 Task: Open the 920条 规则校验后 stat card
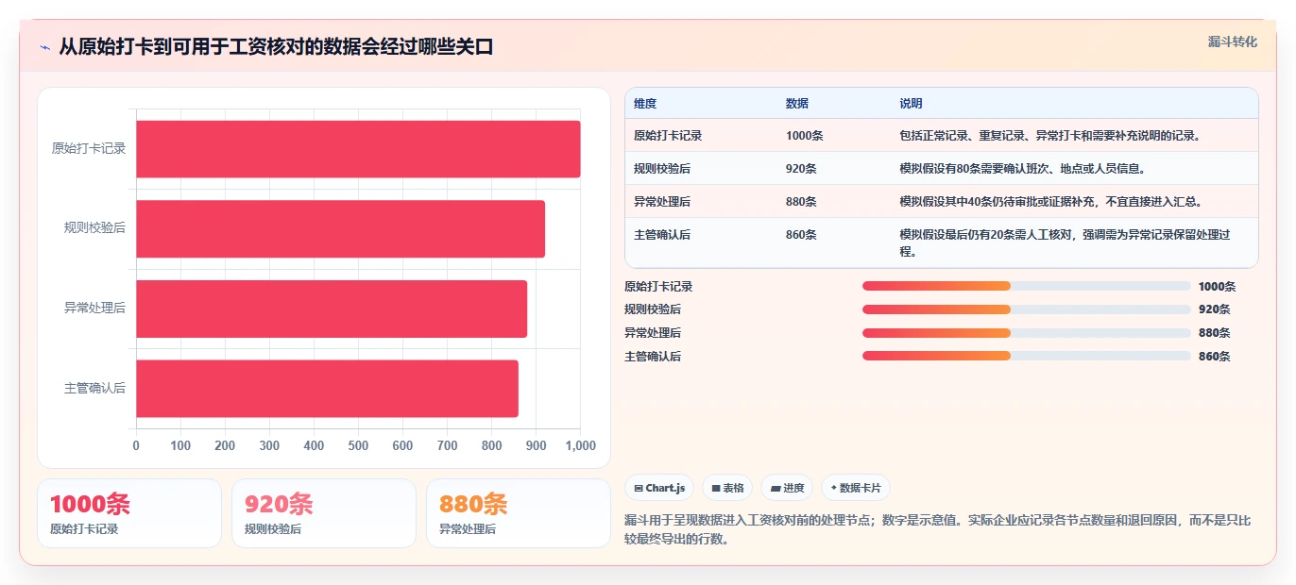point(324,513)
